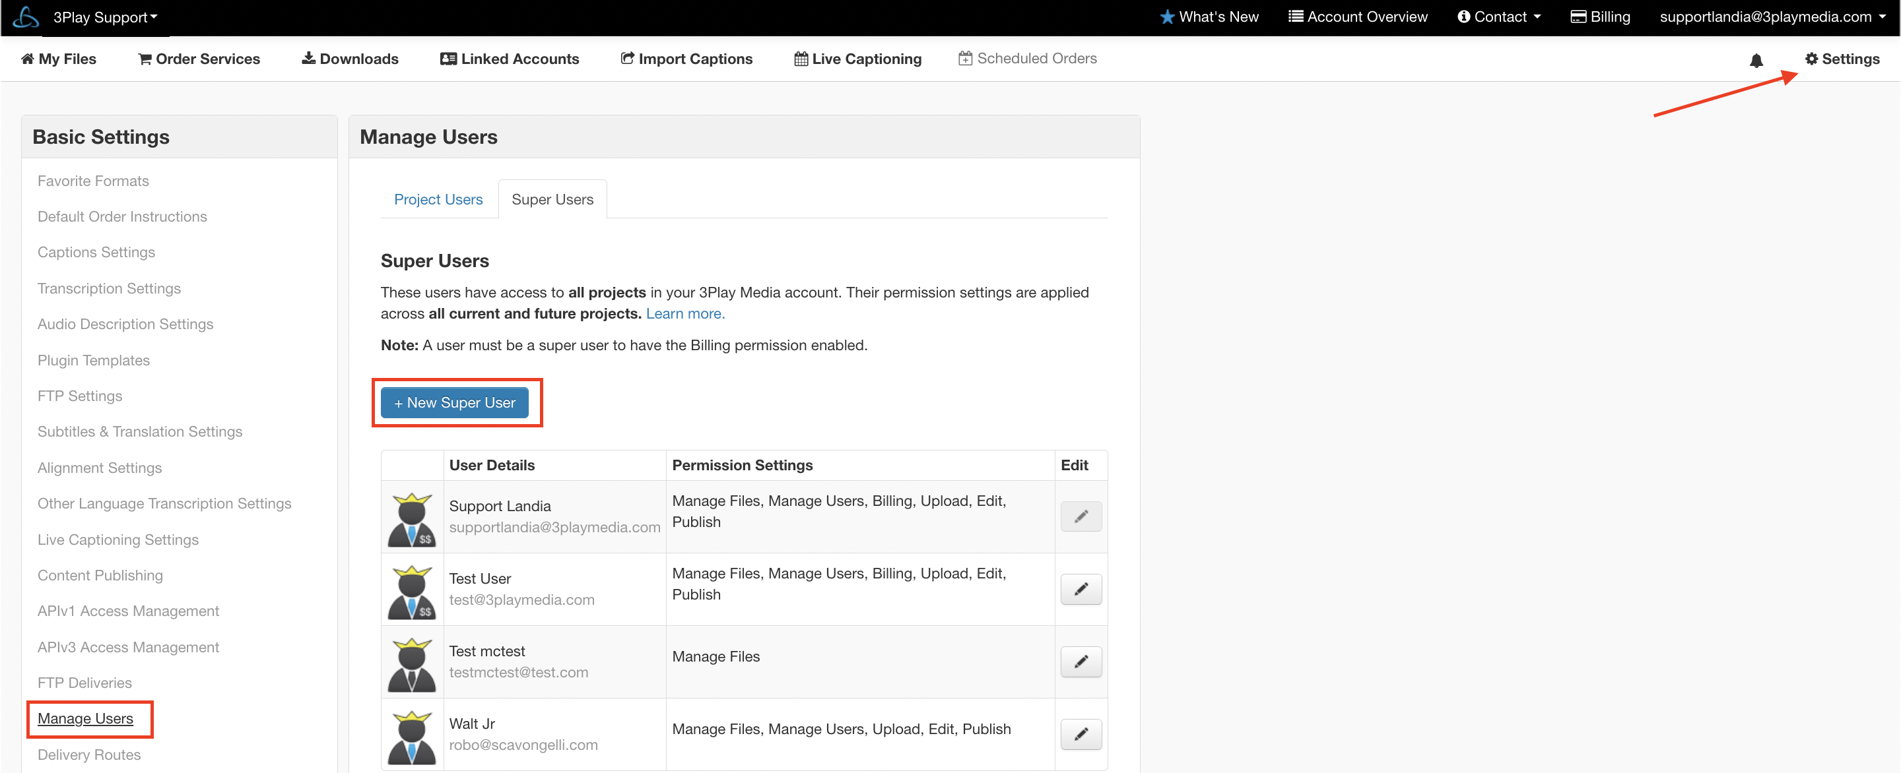Image resolution: width=1901 pixels, height=773 pixels.
Task: Open Captions Settings
Action: coord(96,252)
